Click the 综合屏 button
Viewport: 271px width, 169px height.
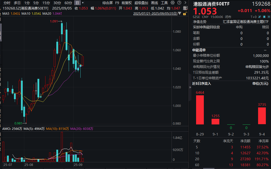tap(107, 3)
